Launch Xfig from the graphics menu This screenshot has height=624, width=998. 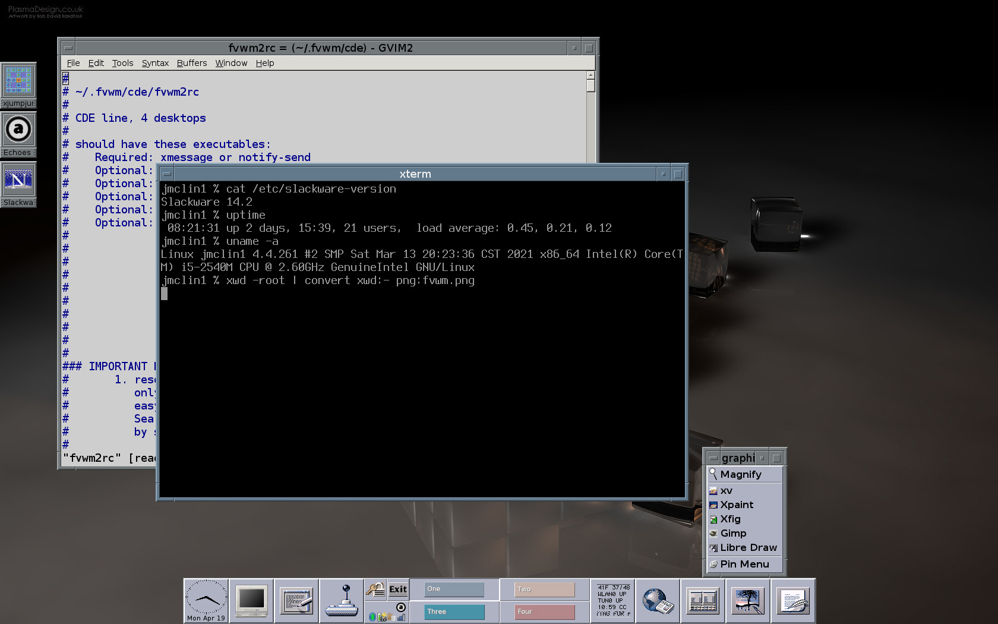[x=745, y=519]
